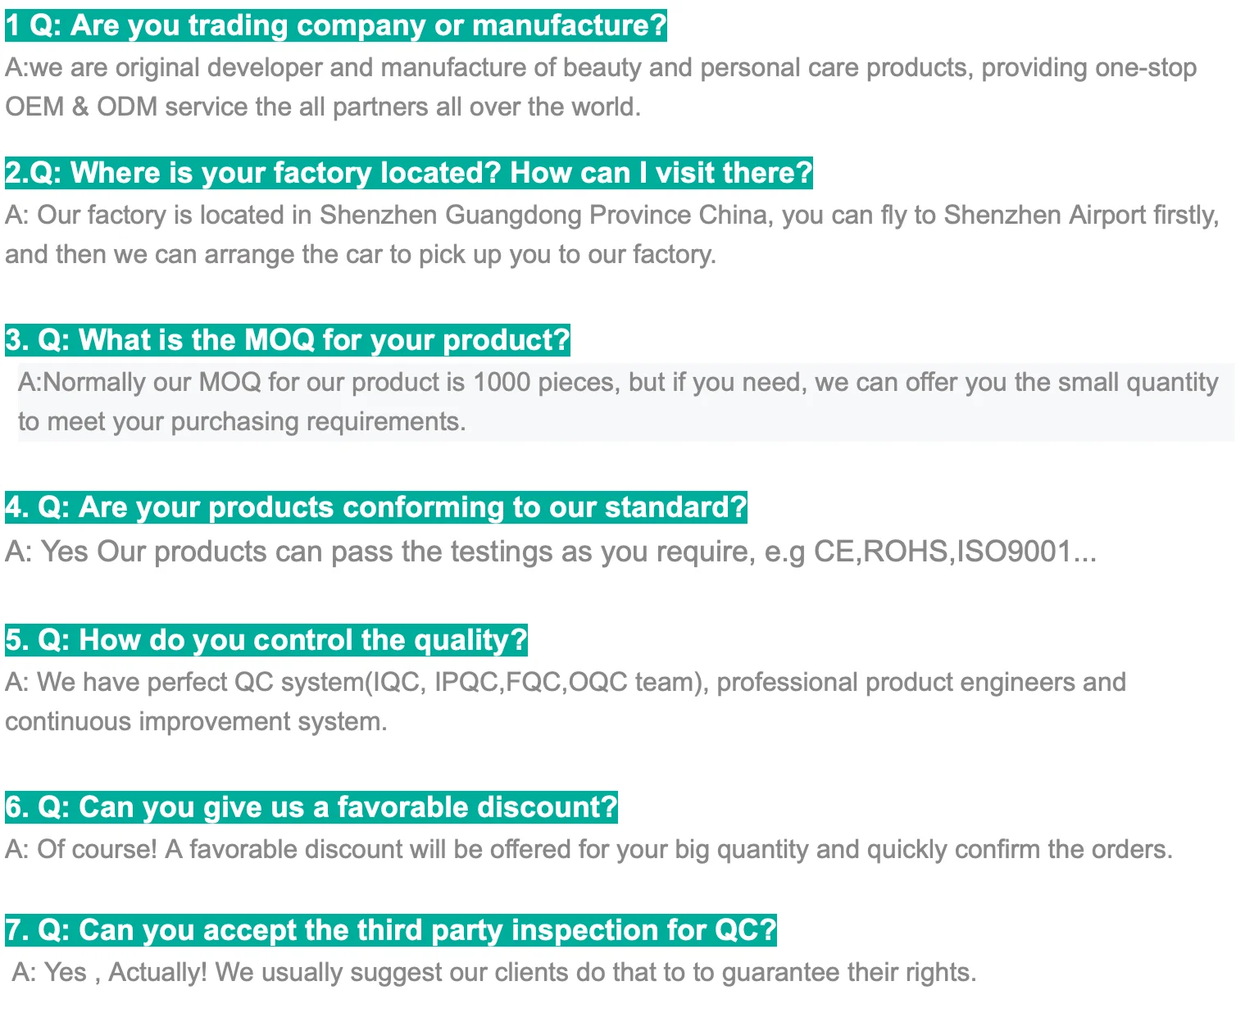The image size is (1236, 1013).
Task: Click heading about products conforming to standard
Action: 376,507
